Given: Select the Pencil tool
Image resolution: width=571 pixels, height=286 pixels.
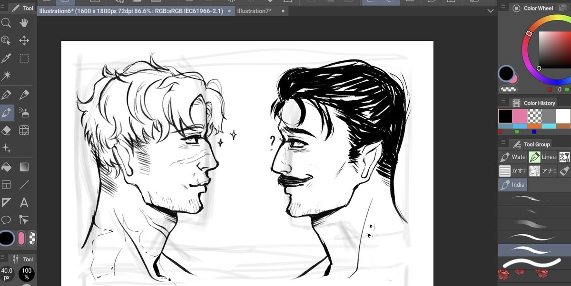Looking at the screenshot, I should pos(24,95).
